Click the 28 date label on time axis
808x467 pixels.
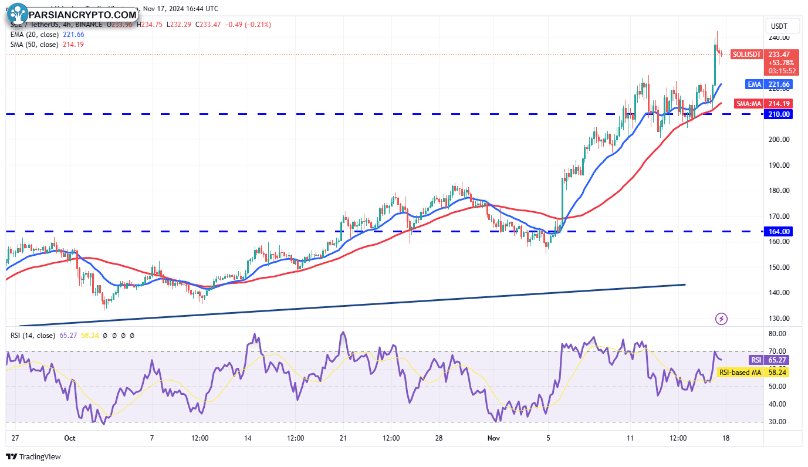pyautogui.click(x=440, y=438)
